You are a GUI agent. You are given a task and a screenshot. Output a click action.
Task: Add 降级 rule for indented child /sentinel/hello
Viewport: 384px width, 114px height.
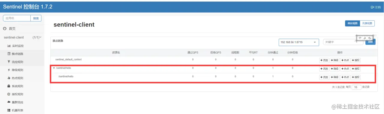[334, 77]
